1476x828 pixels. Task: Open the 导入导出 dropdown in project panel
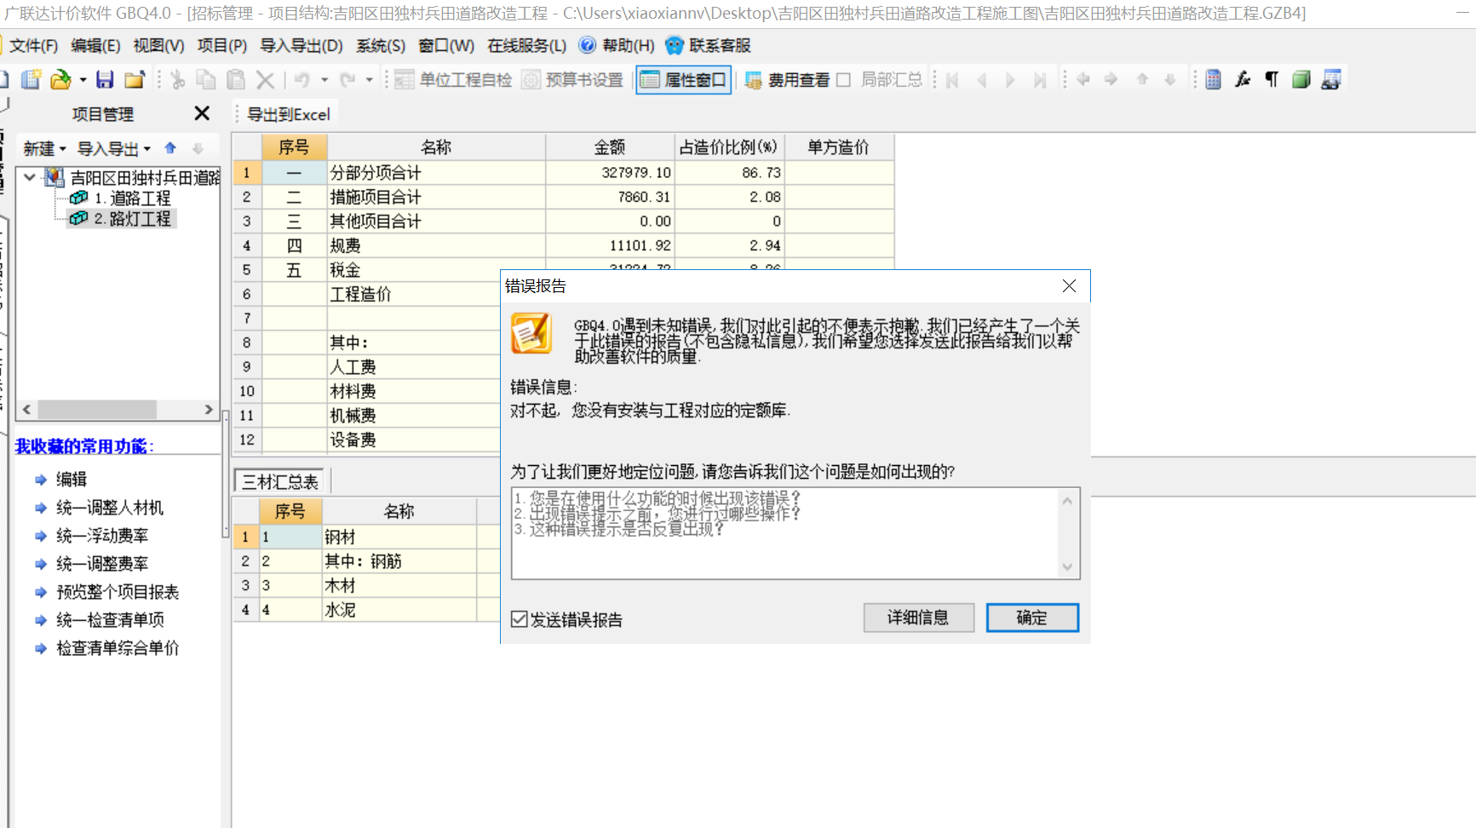(114, 148)
